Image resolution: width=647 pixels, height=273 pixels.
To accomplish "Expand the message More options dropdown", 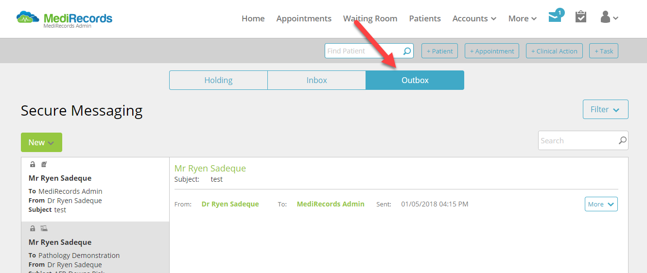I will pyautogui.click(x=601, y=204).
